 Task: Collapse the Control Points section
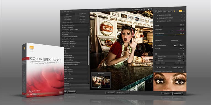[156, 46]
